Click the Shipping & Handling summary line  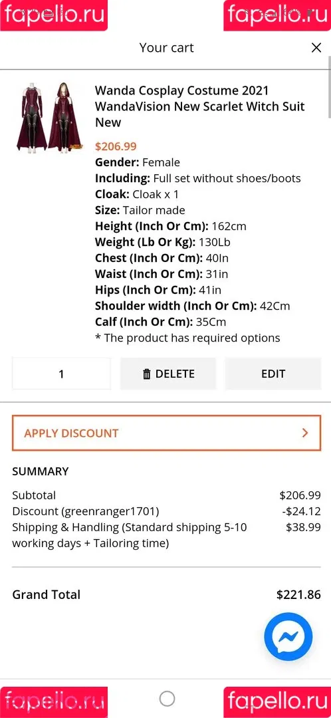point(167,535)
